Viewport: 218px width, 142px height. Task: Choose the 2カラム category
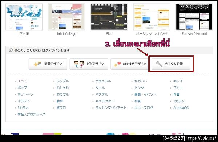pos(179,101)
